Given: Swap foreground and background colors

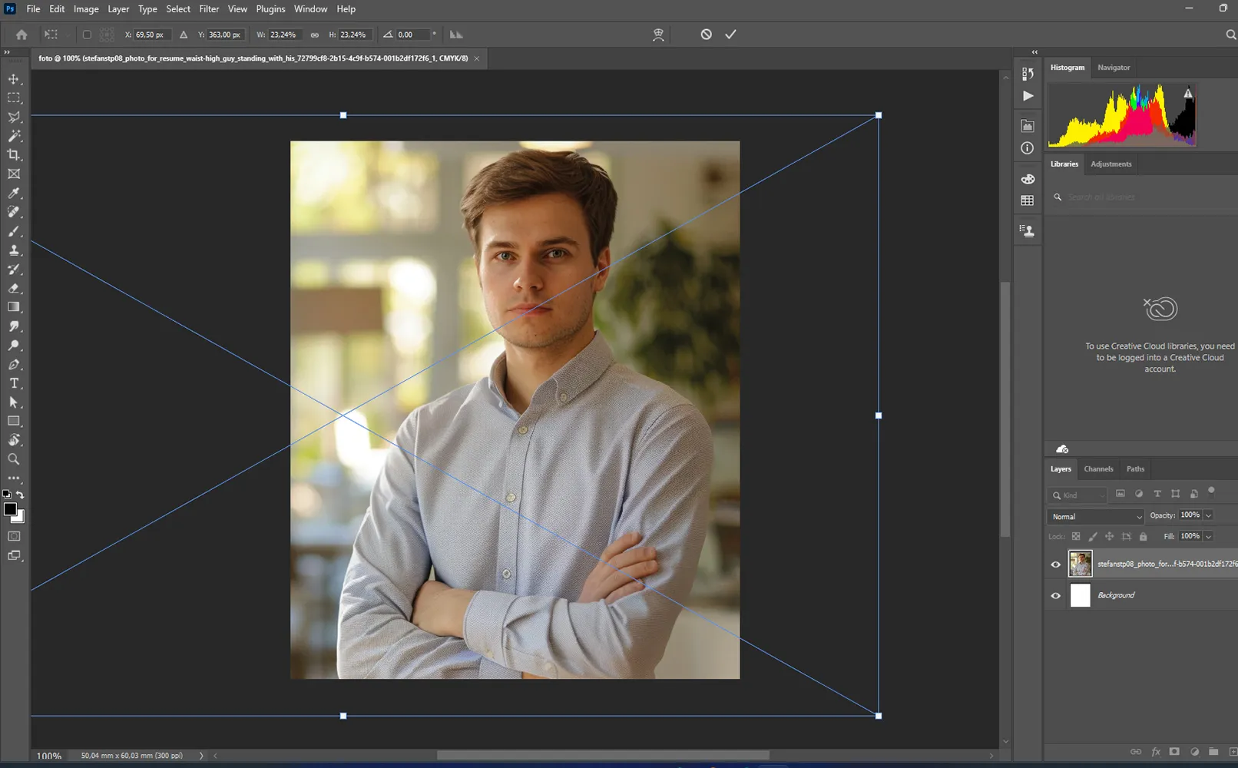Looking at the screenshot, I should (21, 495).
